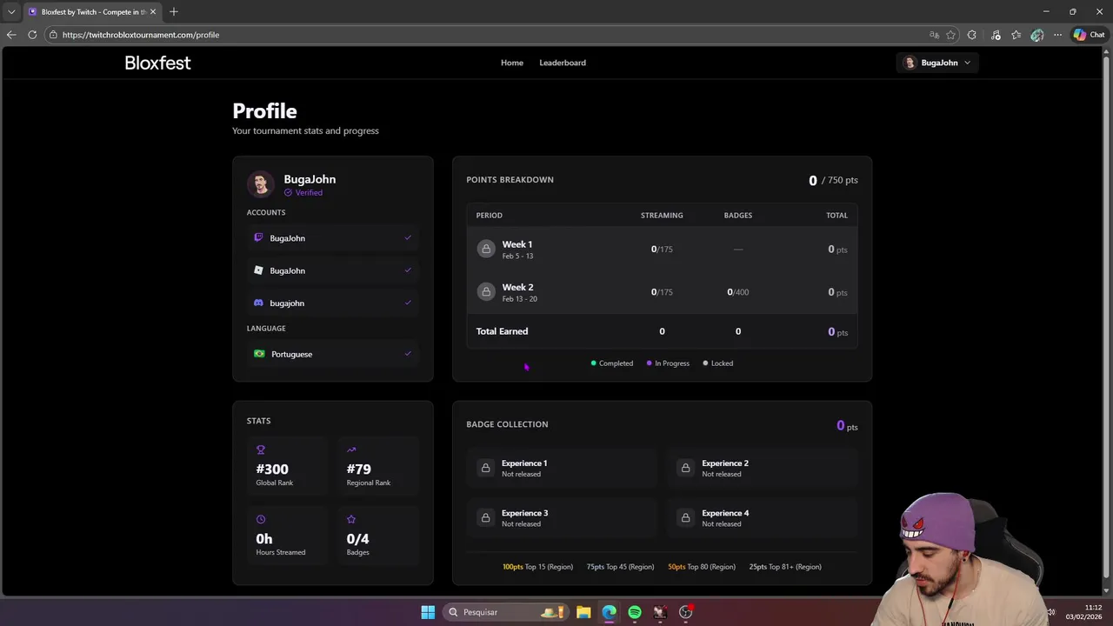1113x626 pixels.
Task: Click the Portuguese language checkmark
Action: coord(408,353)
